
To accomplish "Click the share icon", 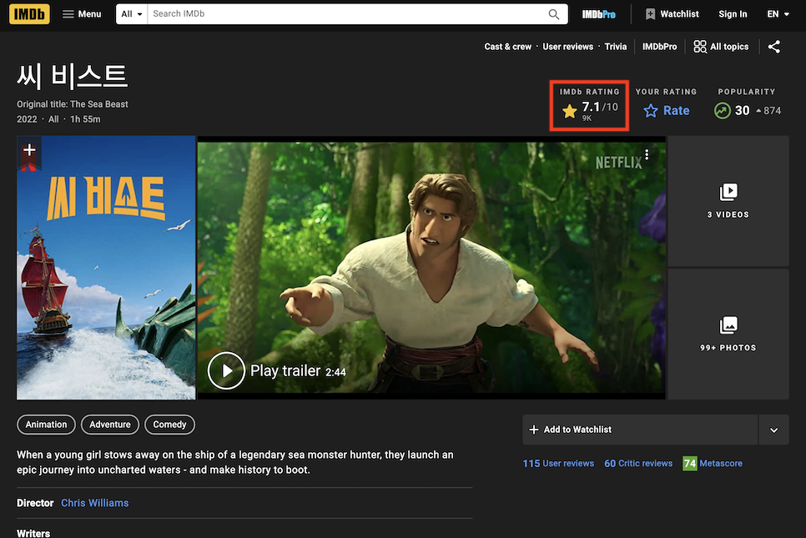I will 773,47.
